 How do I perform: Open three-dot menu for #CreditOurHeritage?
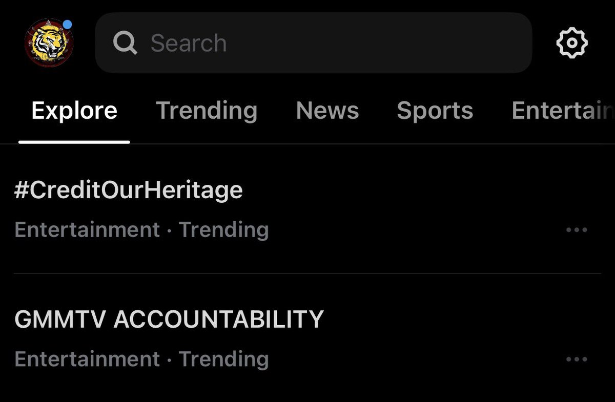tap(577, 230)
